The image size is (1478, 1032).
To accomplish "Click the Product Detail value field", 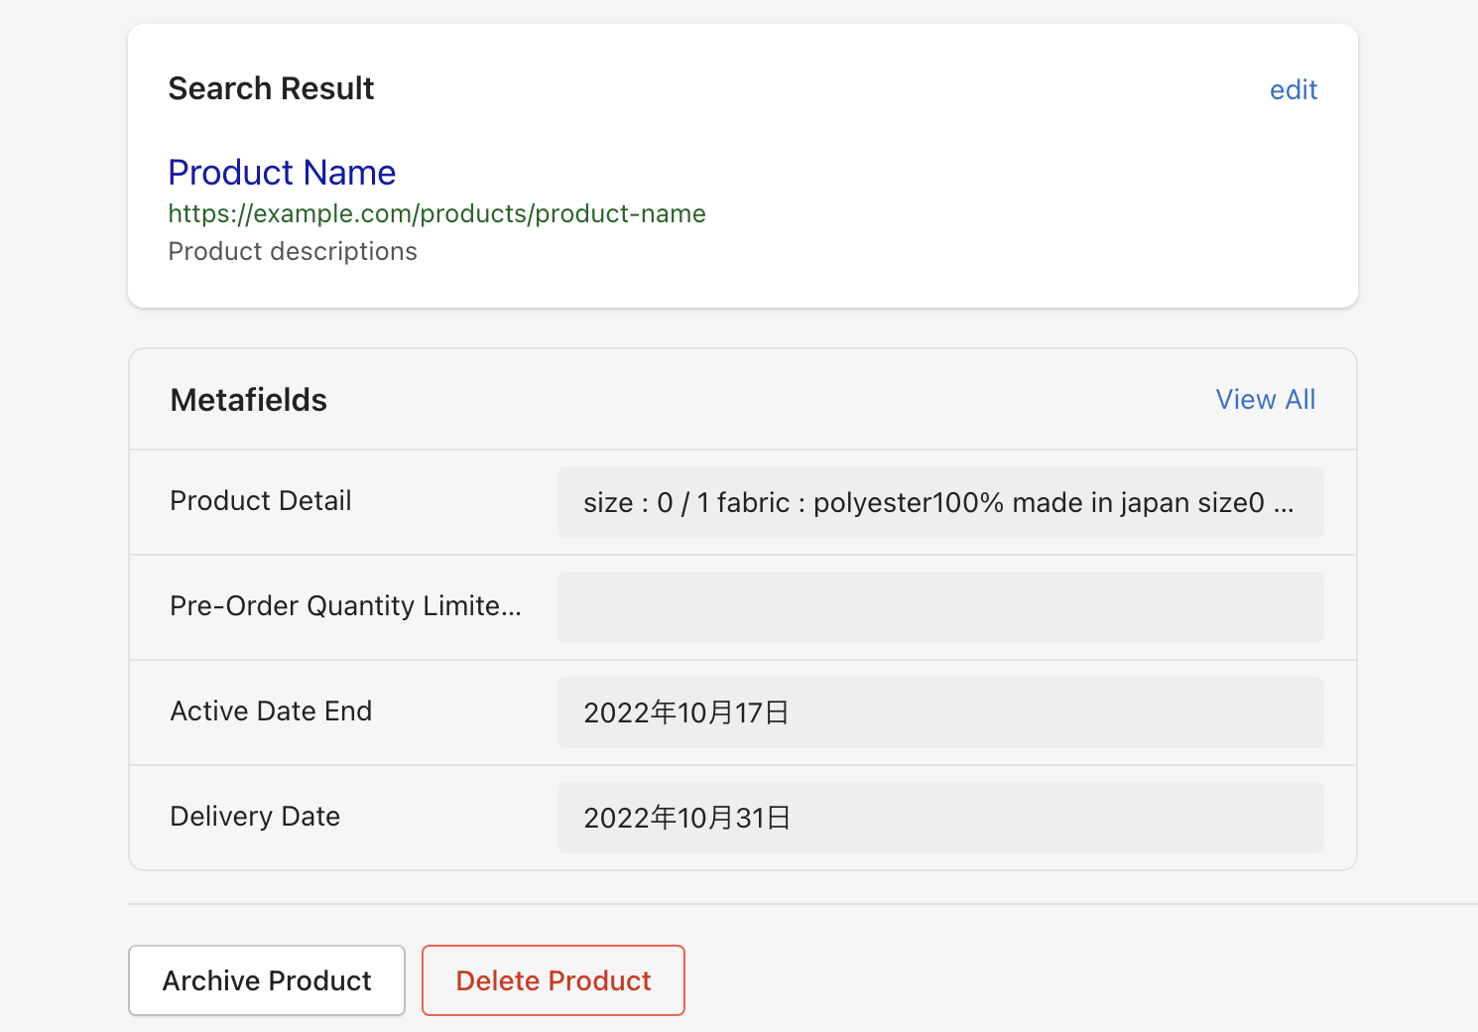I will click(x=940, y=502).
